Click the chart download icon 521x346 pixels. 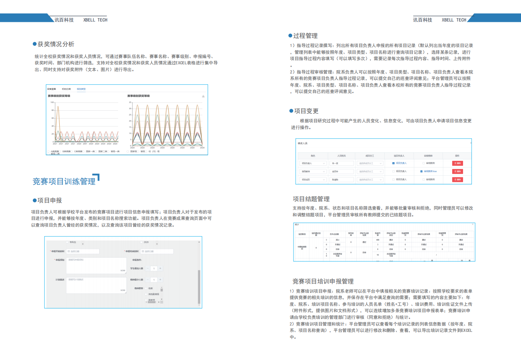click(x=203, y=96)
